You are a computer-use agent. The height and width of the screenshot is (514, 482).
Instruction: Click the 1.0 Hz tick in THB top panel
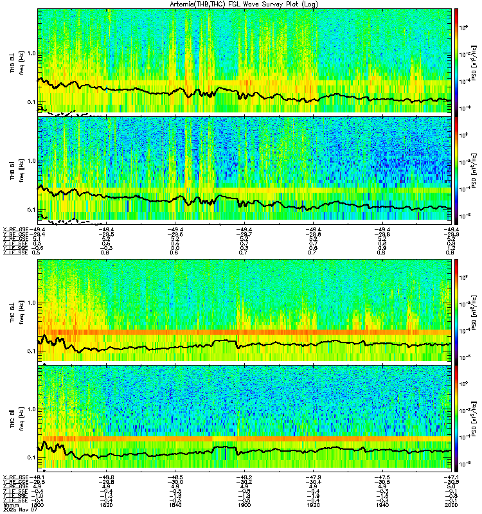tap(31, 53)
